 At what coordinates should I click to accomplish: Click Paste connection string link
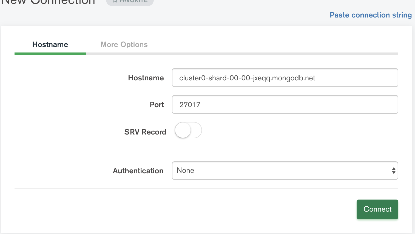point(371,15)
